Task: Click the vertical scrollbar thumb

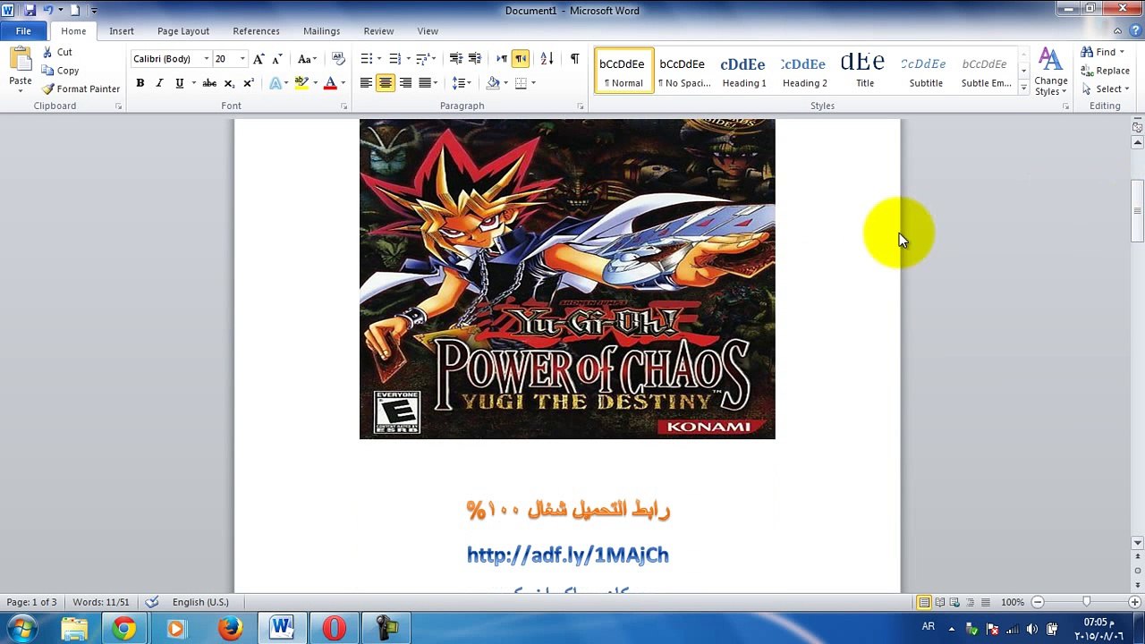Action: point(1137,211)
